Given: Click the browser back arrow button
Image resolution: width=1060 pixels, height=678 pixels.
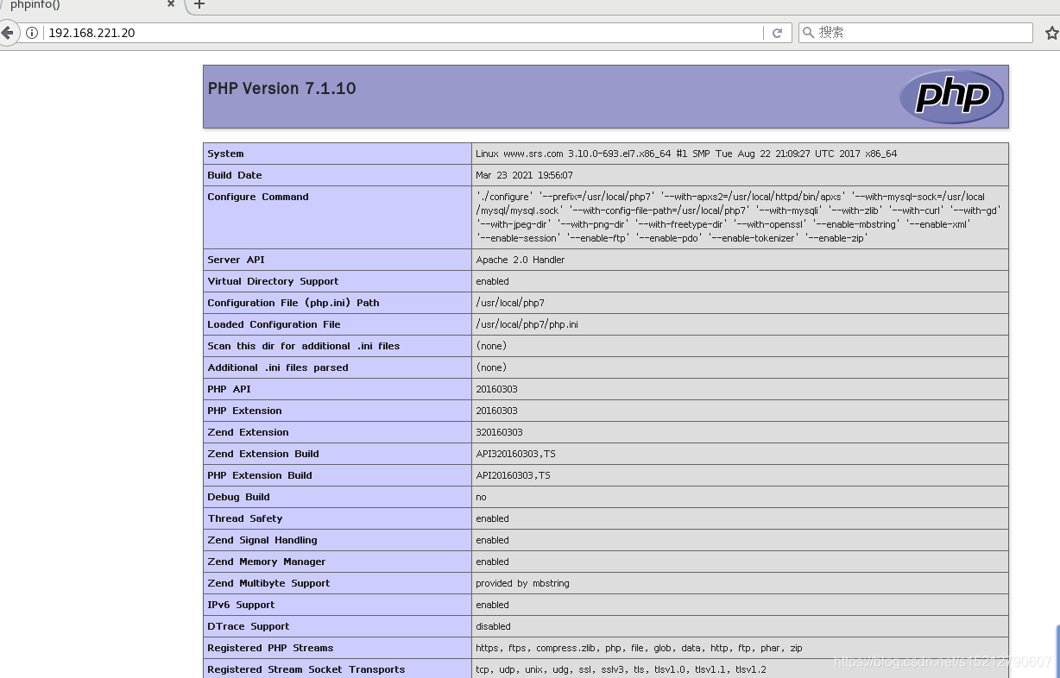Looking at the screenshot, I should coord(7,33).
